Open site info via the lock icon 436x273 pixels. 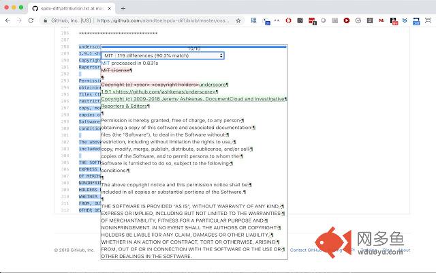pos(45,20)
